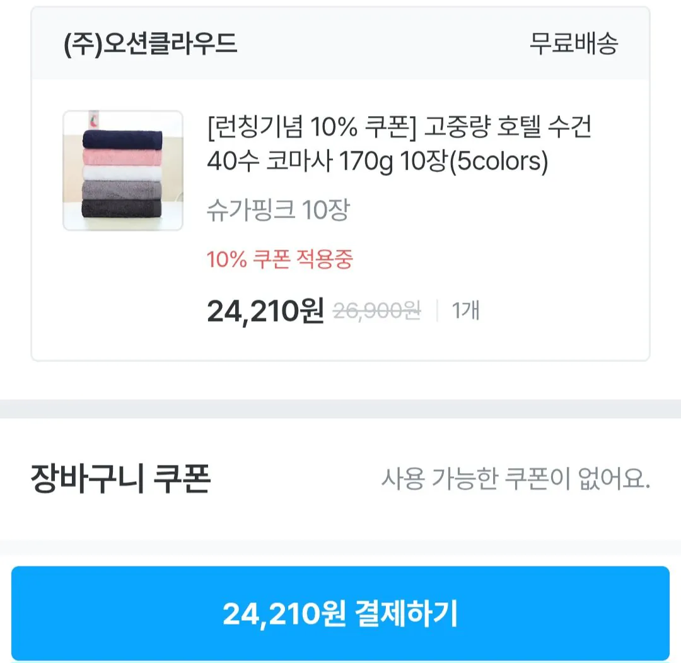The height and width of the screenshot is (663, 681).
Task: Click the navy towel at top of the stack
Action: coord(123,139)
